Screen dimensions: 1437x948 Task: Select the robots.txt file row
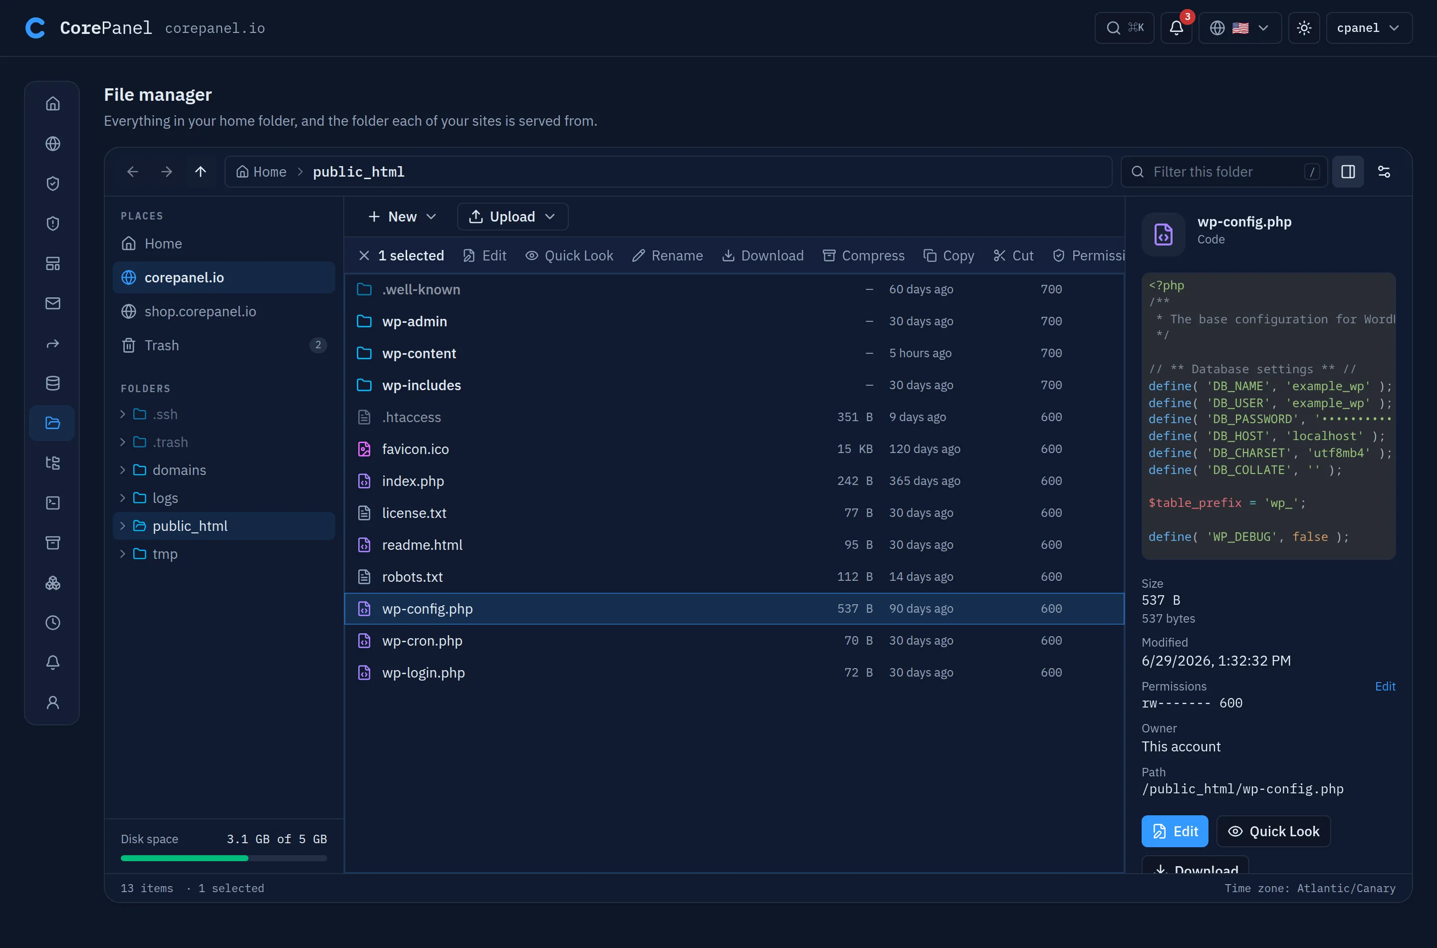[734, 577]
